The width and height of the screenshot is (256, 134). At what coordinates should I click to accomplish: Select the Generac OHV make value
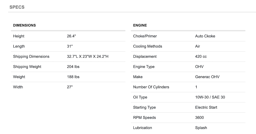(207, 77)
